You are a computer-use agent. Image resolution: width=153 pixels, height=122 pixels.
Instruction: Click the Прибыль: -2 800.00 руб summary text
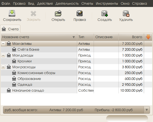click(x=114, y=110)
